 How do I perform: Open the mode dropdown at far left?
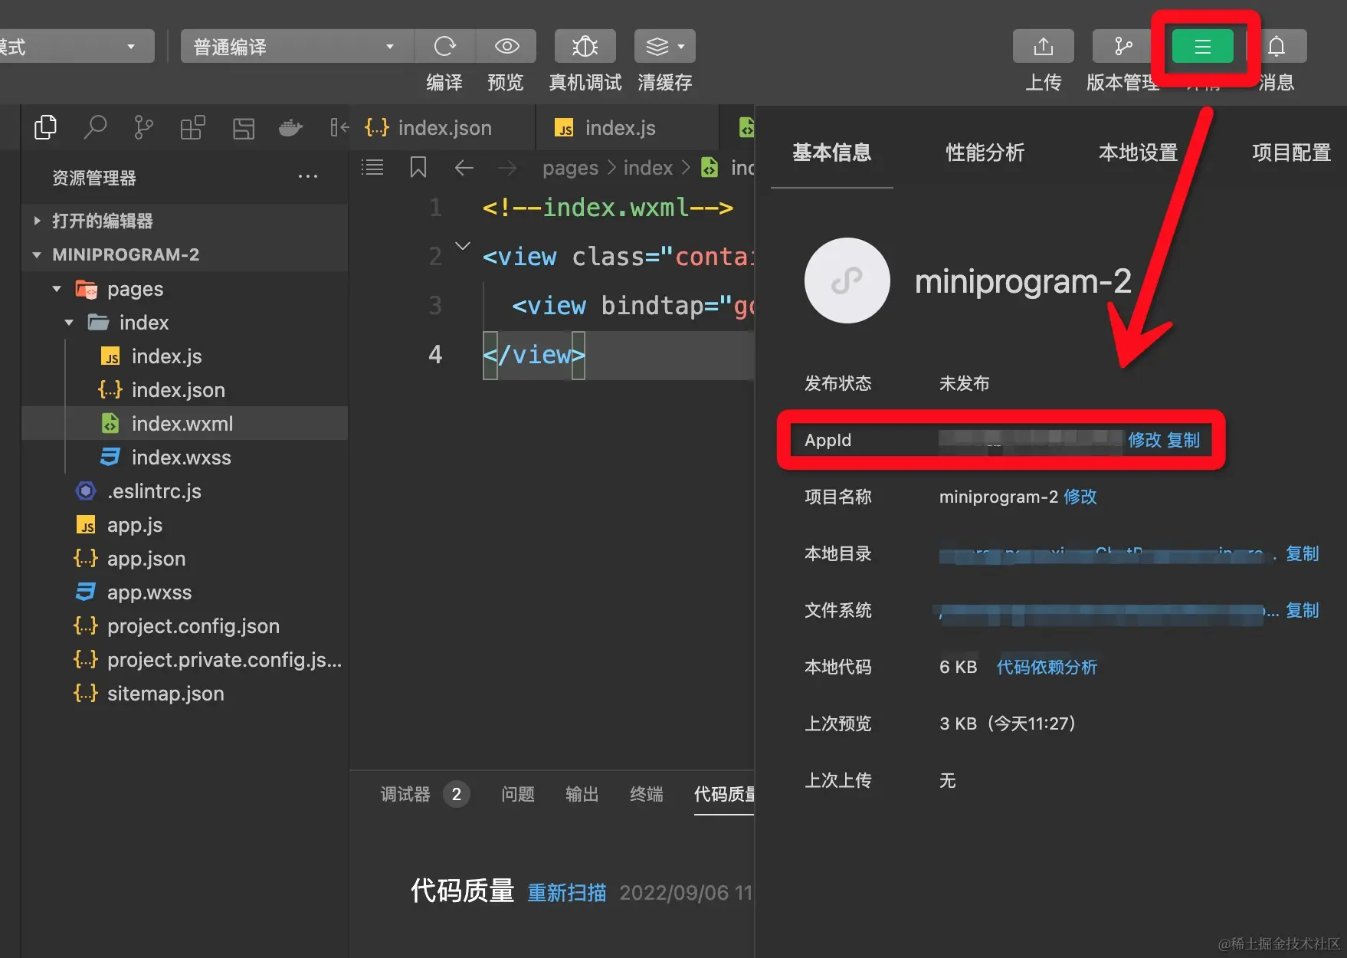(77, 47)
